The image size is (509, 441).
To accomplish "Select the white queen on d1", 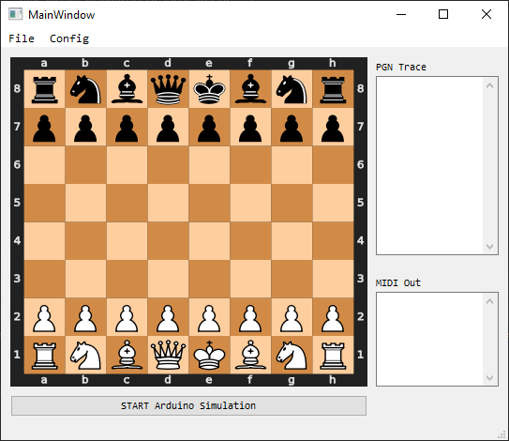I will click(x=168, y=355).
